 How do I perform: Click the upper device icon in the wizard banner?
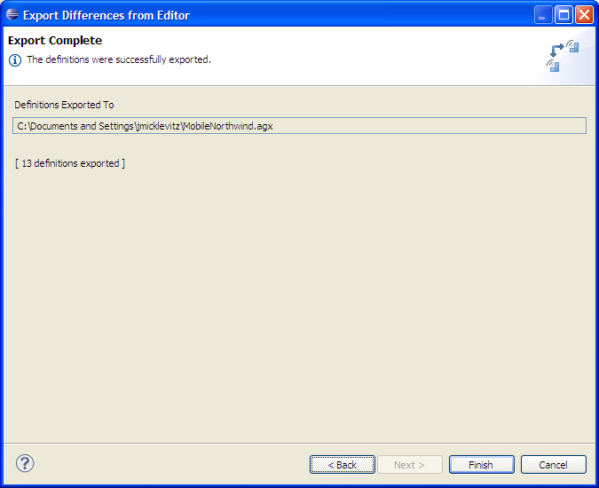(572, 46)
